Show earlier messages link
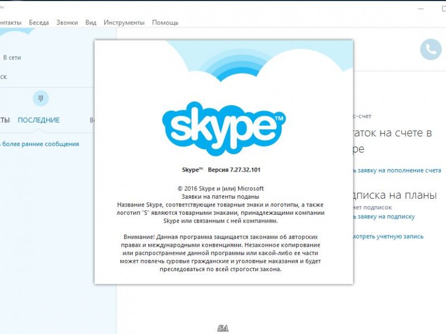This screenshot has height=334, width=446. (40, 144)
